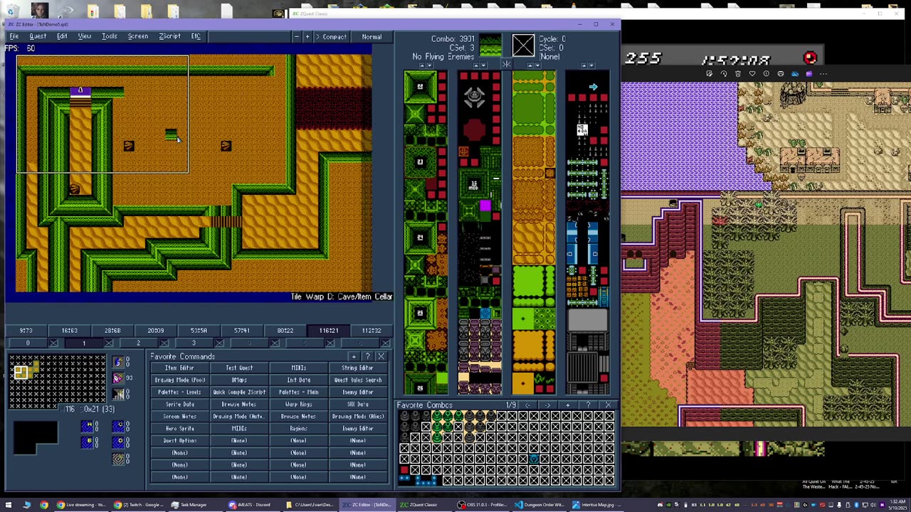Screen dimensions: 911x512
Task: Select red favorite combo tile
Action: [404, 469]
